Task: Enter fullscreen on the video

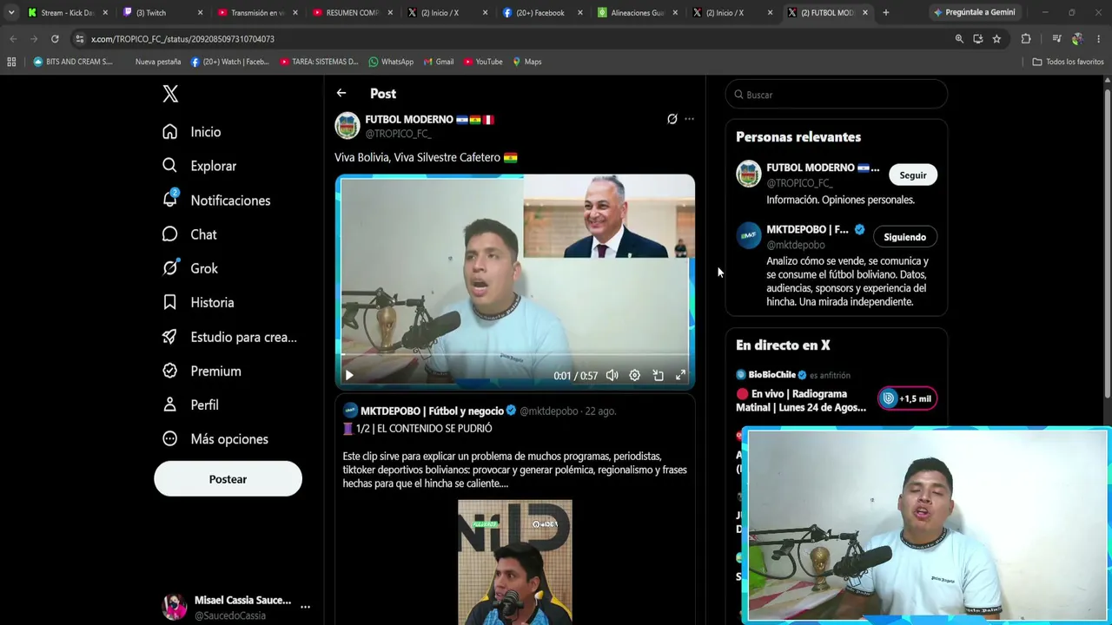Action: (x=680, y=375)
